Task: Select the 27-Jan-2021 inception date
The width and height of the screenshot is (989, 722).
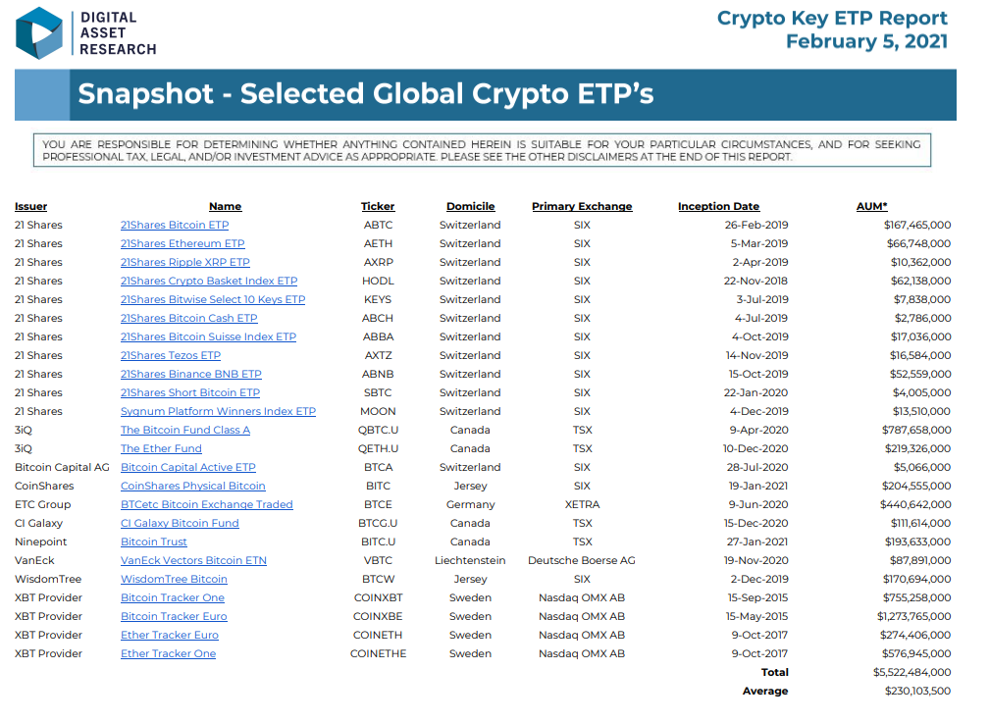Action: [757, 541]
